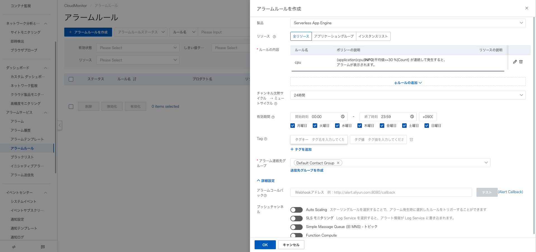The width and height of the screenshot is (536, 252).
Task: Open アラームテンプレート in the sidebar
Action: 27,139
